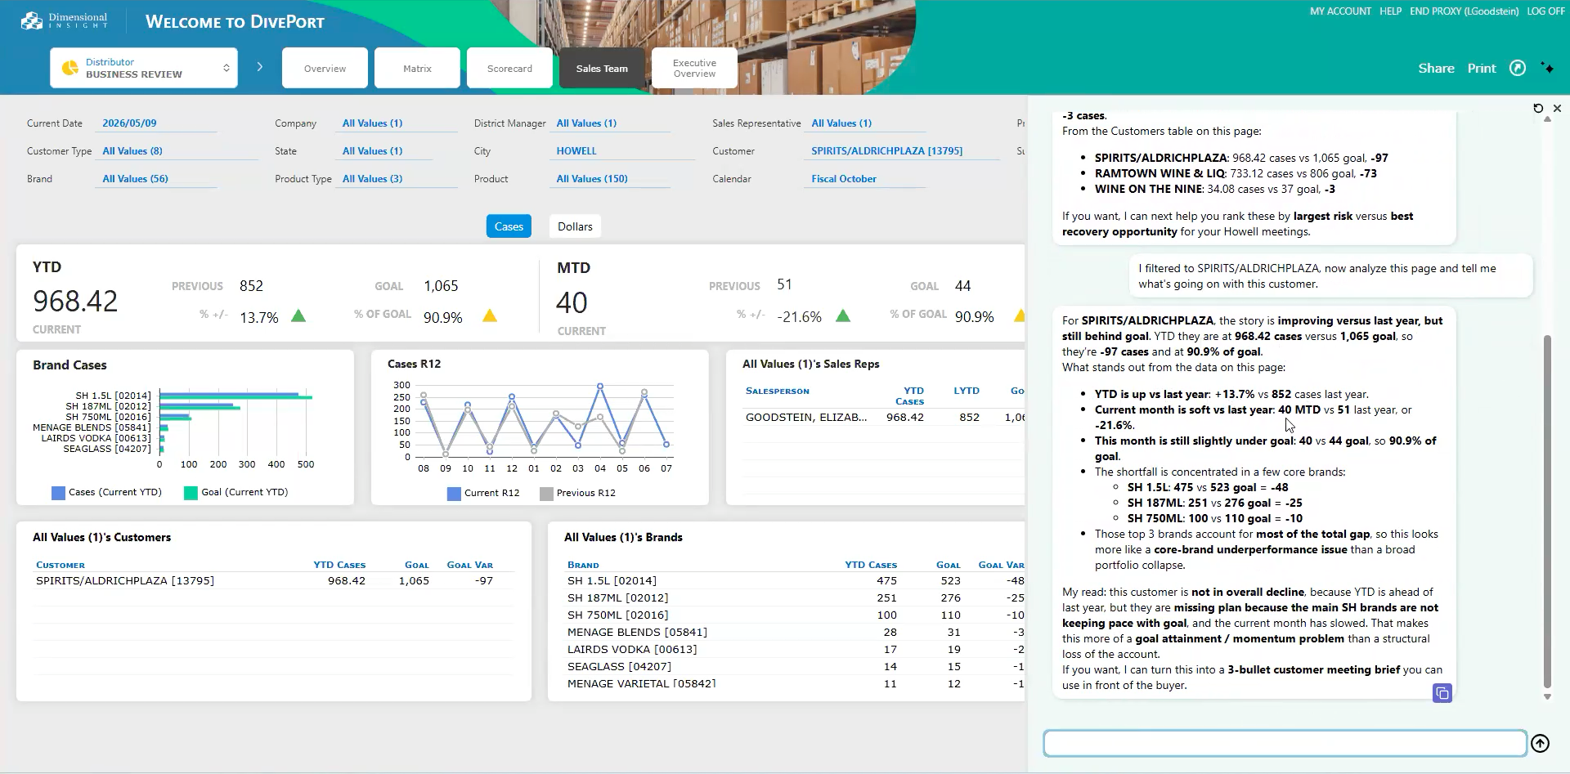1570x774 pixels.
Task: Switch to the Scorecard tab
Action: point(509,68)
